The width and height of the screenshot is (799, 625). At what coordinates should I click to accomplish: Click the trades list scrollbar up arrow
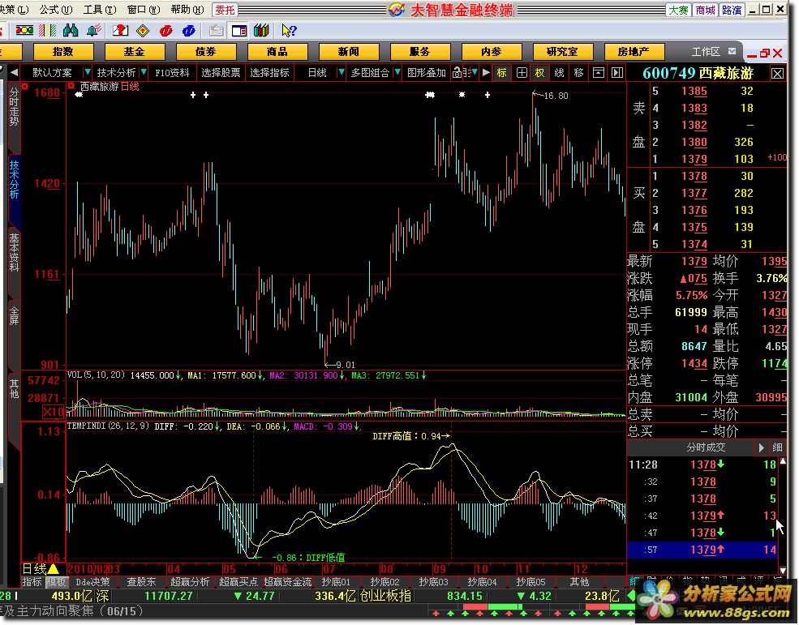pyautogui.click(x=784, y=462)
